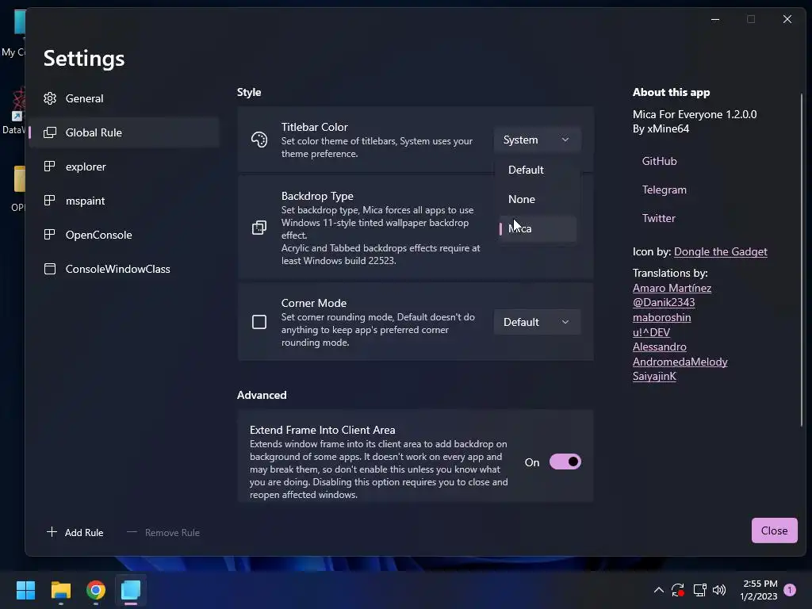
Task: Select the Global Rule sidebar item
Action: pos(124,132)
